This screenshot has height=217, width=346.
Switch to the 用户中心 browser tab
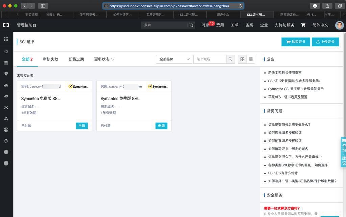pyautogui.click(x=223, y=15)
